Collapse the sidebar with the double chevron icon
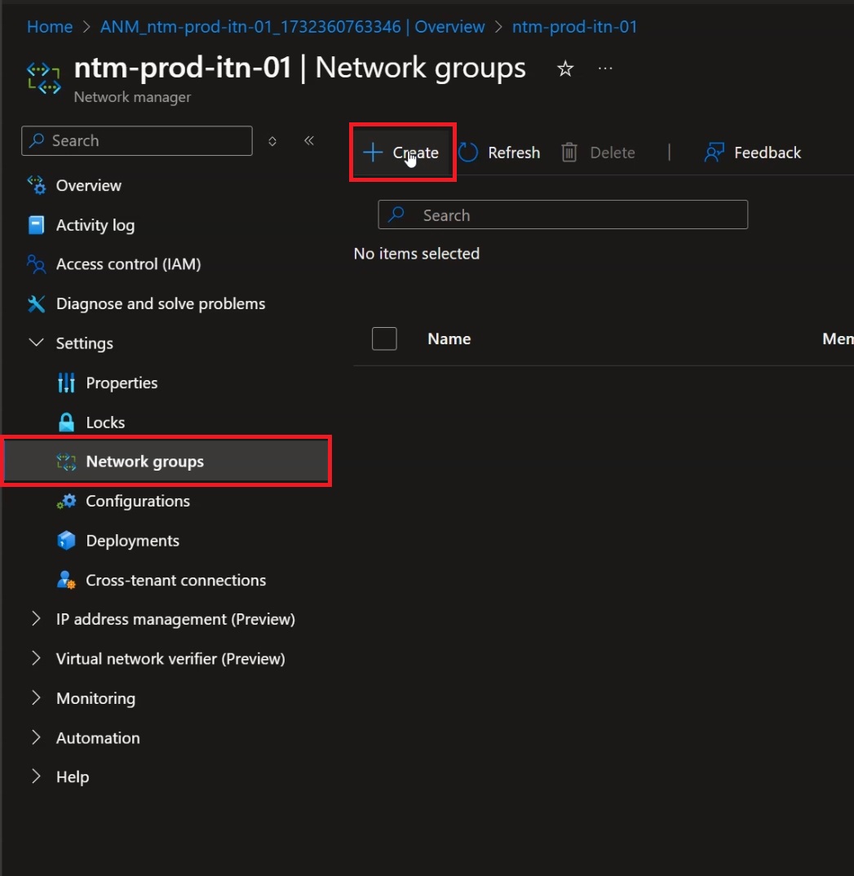This screenshot has height=876, width=854. 309,141
